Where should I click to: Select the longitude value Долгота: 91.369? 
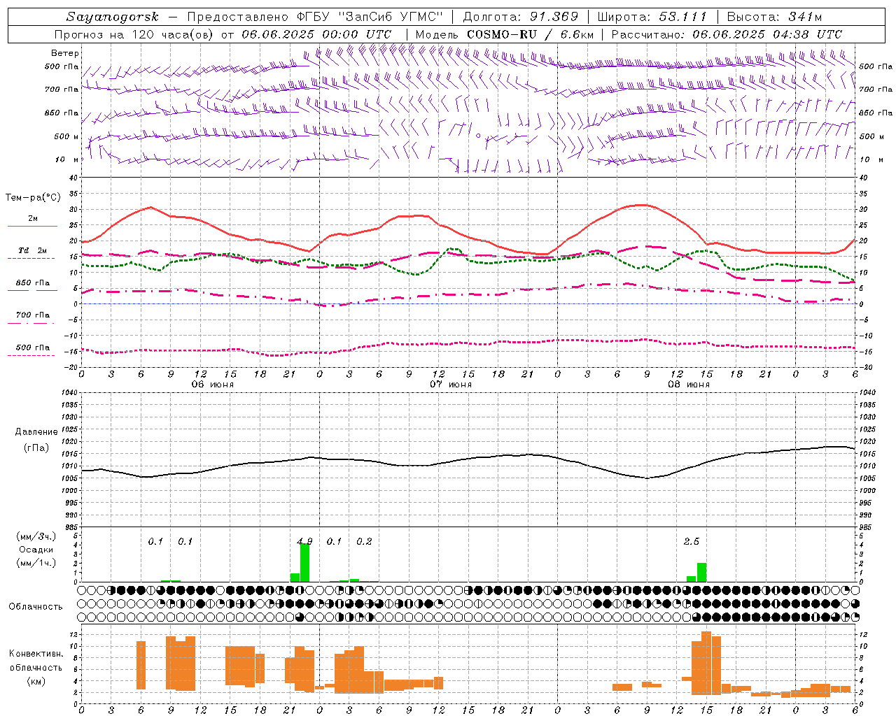coord(521,17)
